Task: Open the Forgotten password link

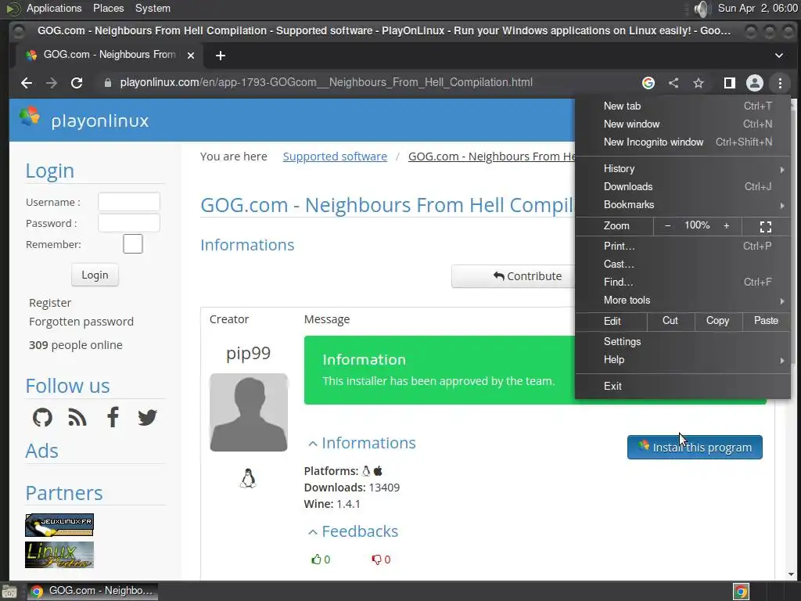Action: click(81, 322)
